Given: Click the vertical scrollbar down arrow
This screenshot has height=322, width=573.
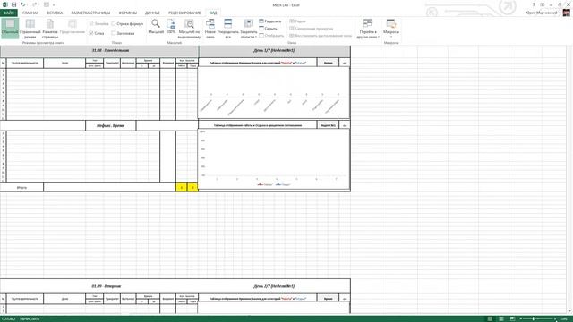Looking at the screenshot, I should pyautogui.click(x=570, y=311).
